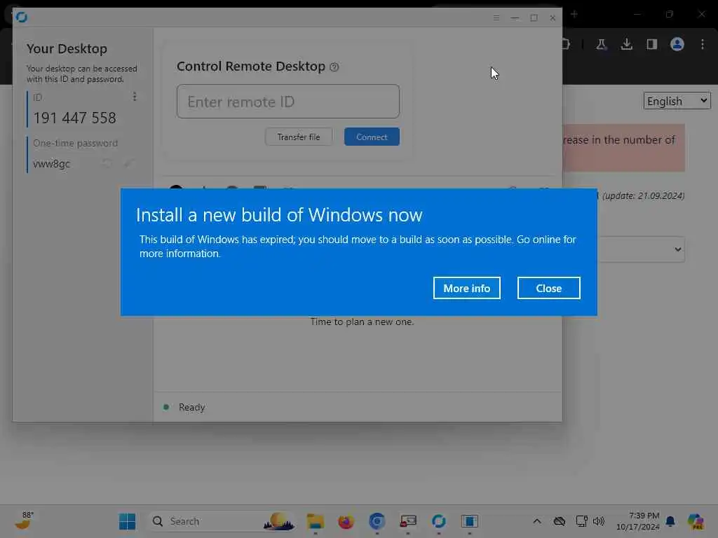This screenshot has width=718, height=538.
Task: Edit the one-time password with pencil icon
Action: tap(129, 163)
